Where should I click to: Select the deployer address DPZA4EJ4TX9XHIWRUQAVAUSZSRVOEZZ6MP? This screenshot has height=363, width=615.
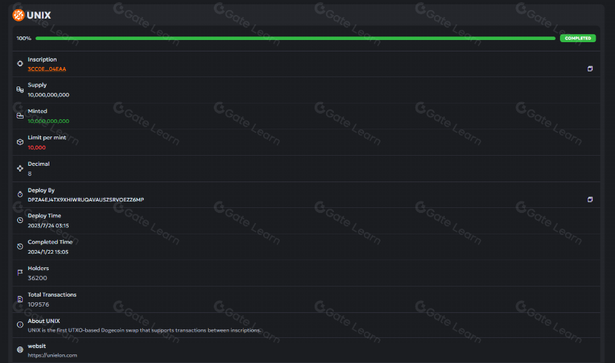[x=86, y=199]
